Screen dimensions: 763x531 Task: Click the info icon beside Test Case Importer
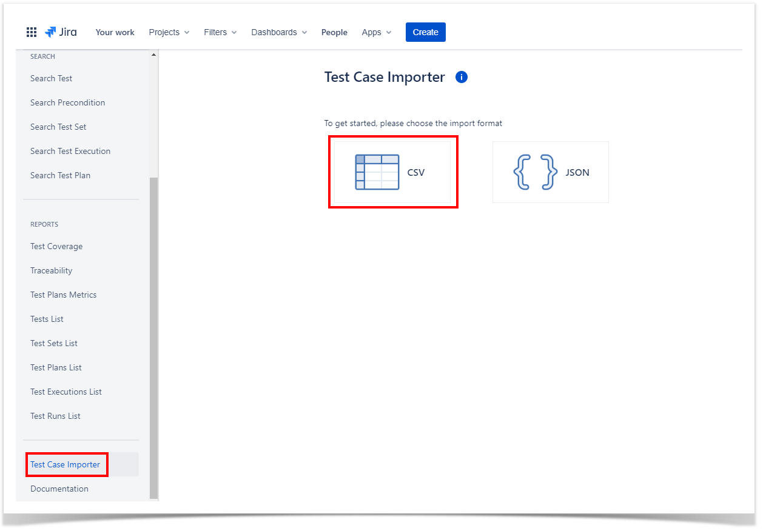tap(462, 77)
